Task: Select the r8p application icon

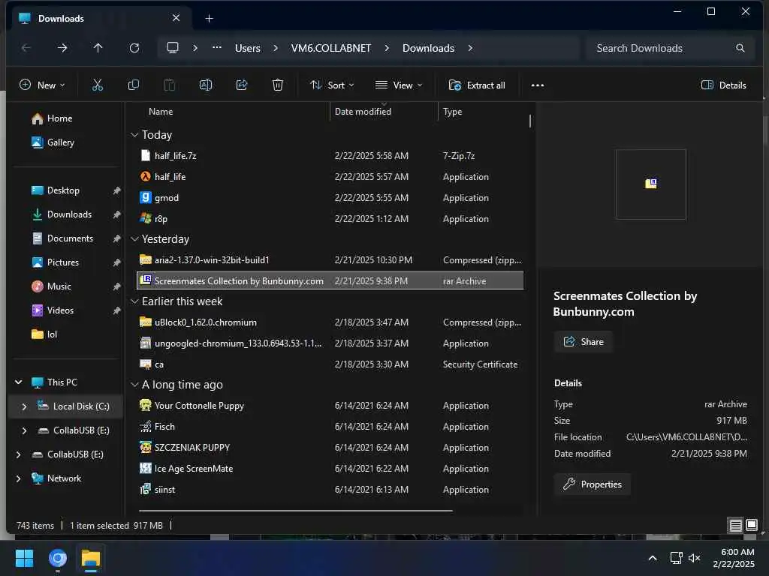Action: [145, 218]
